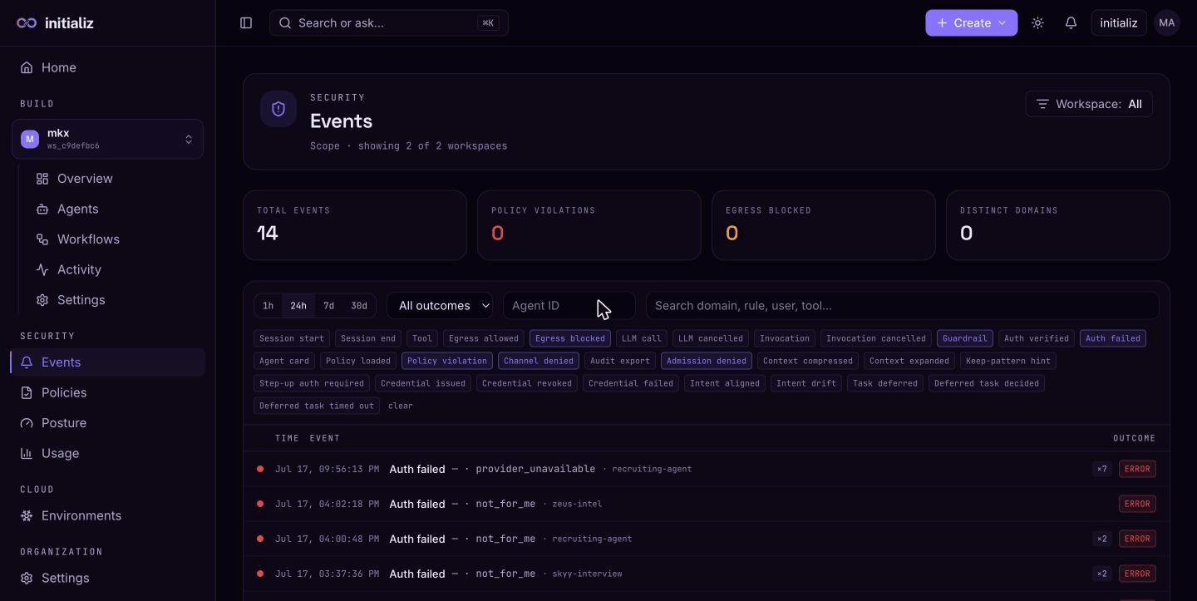Click the Distinct Domains stat card
Viewport: 1197px width, 601px height.
(1058, 225)
